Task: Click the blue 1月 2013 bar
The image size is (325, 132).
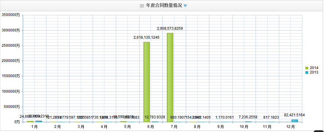Action: pyautogui.click(x=39, y=121)
